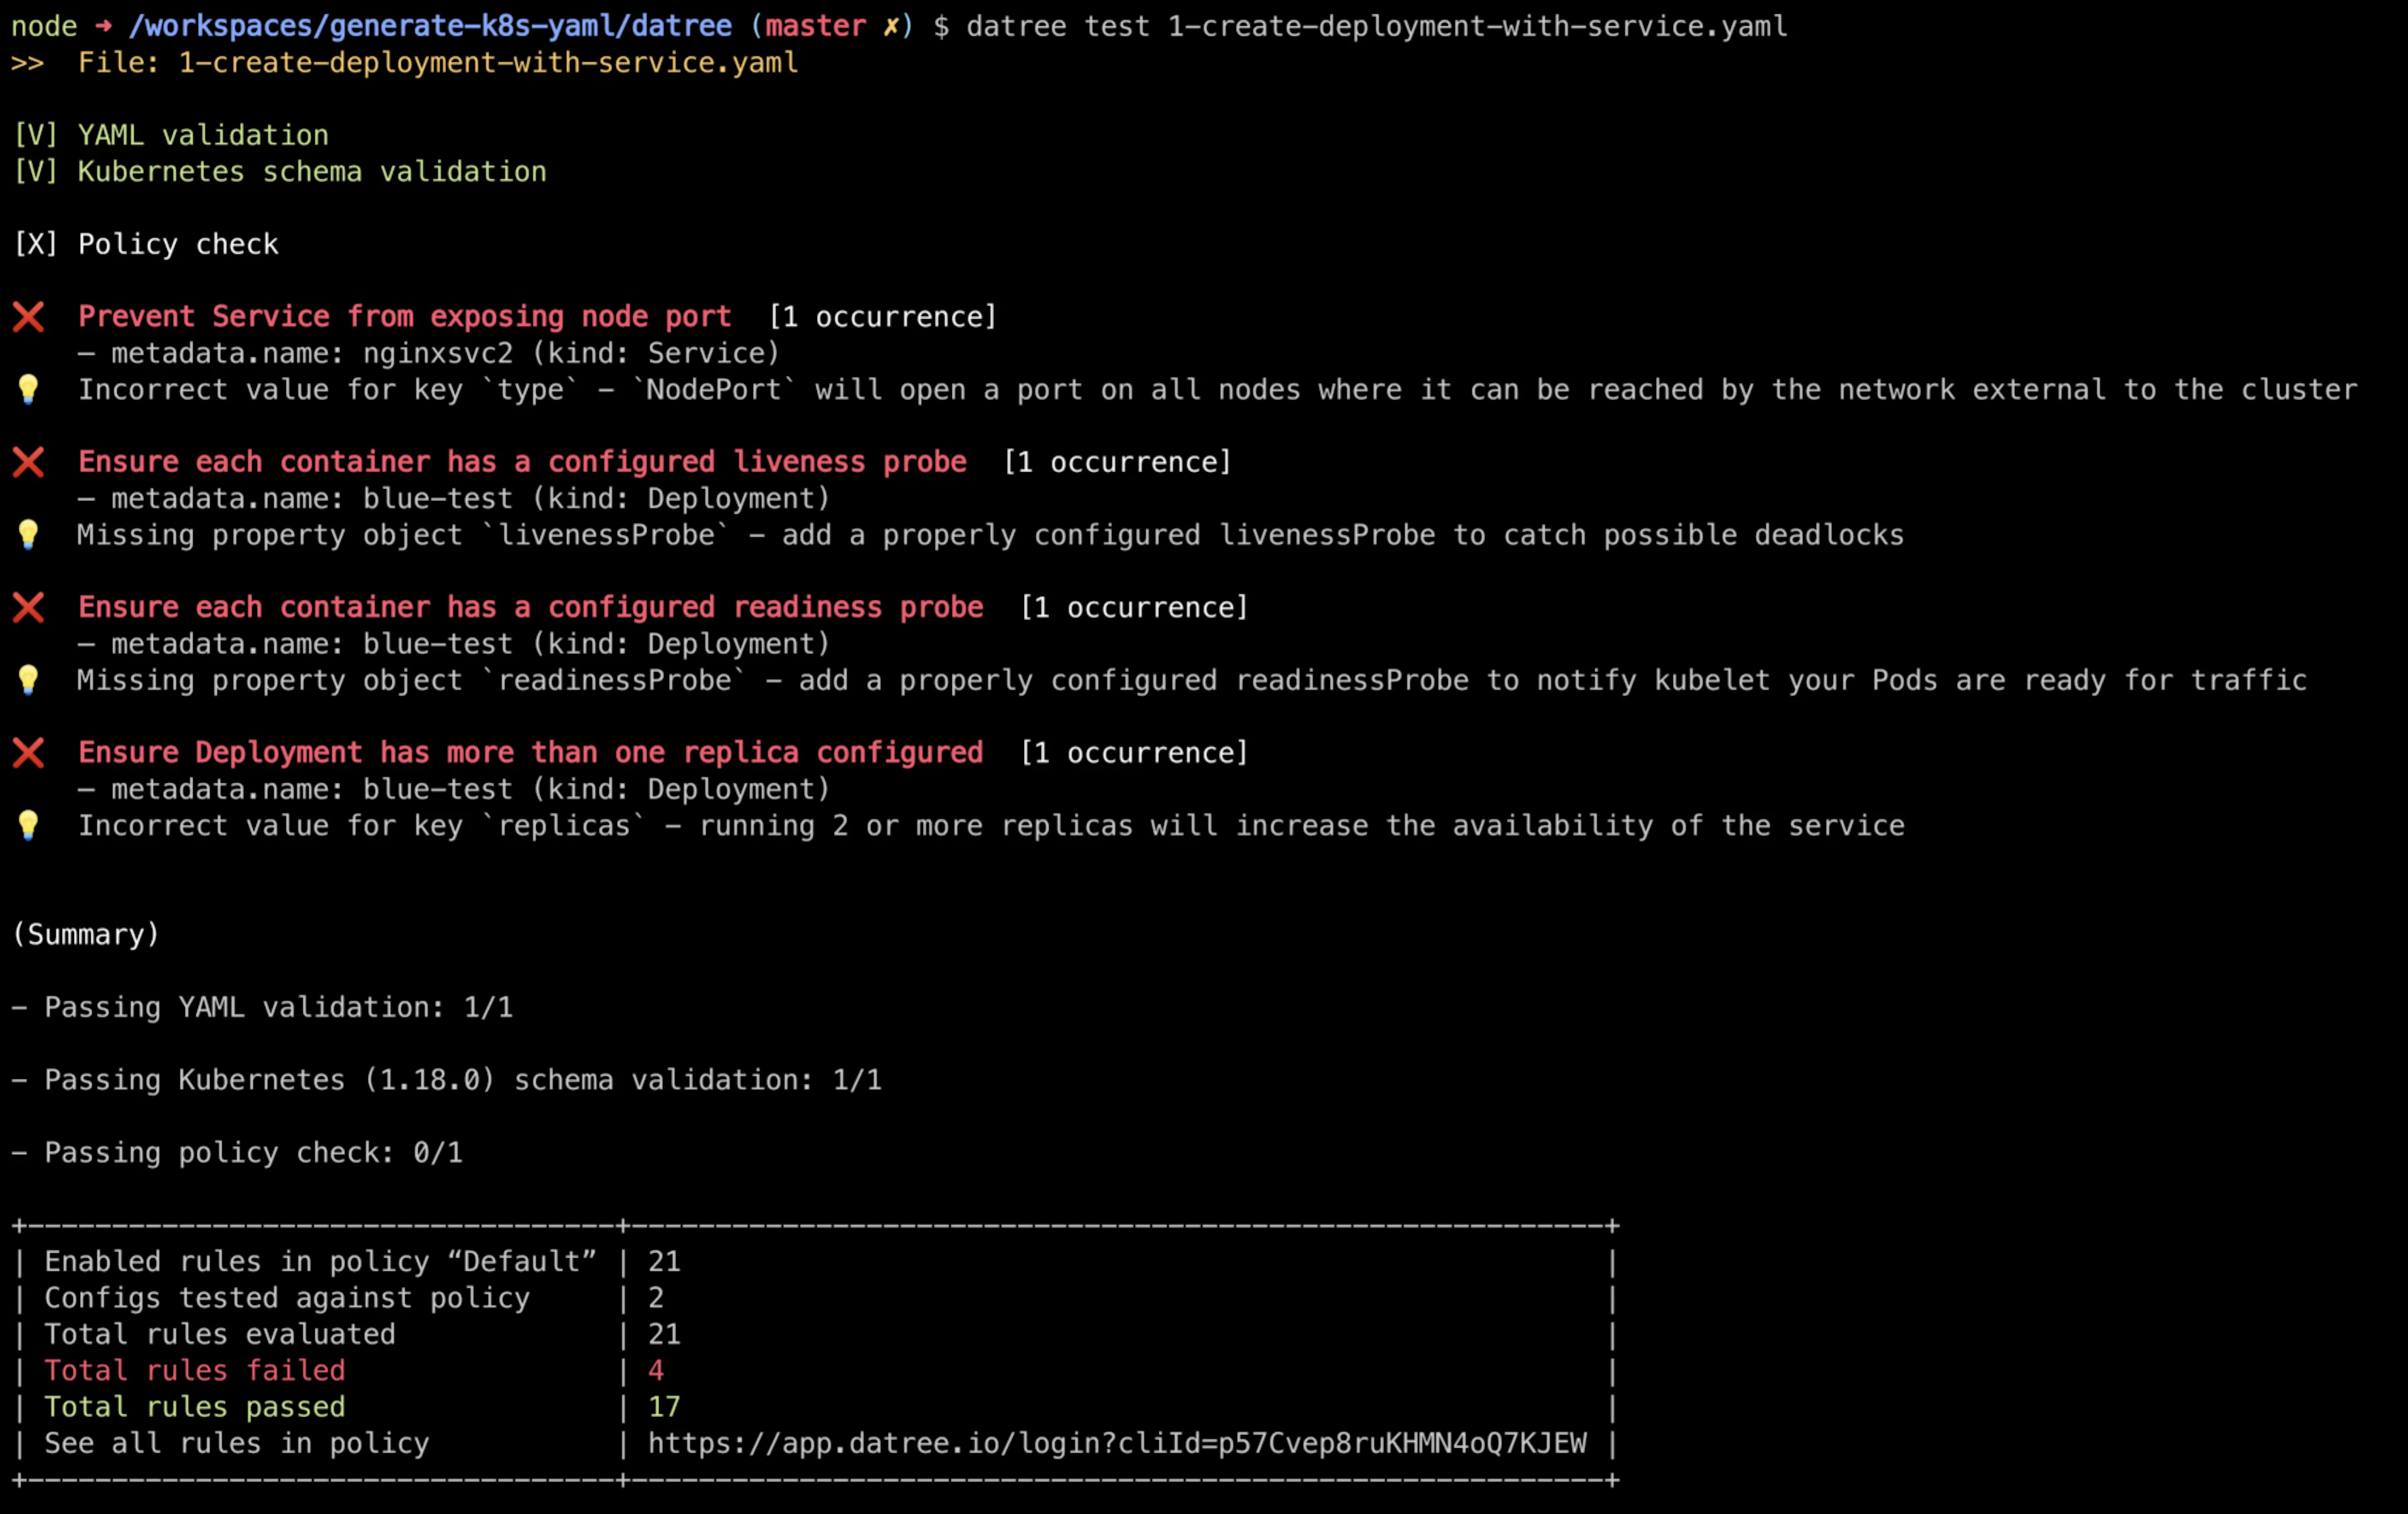The height and width of the screenshot is (1514, 2408).
Task: Click the 'master' branch name in the prompt
Action: point(815,26)
